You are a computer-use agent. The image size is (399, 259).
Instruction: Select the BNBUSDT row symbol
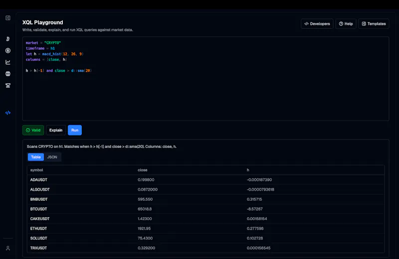(39, 199)
